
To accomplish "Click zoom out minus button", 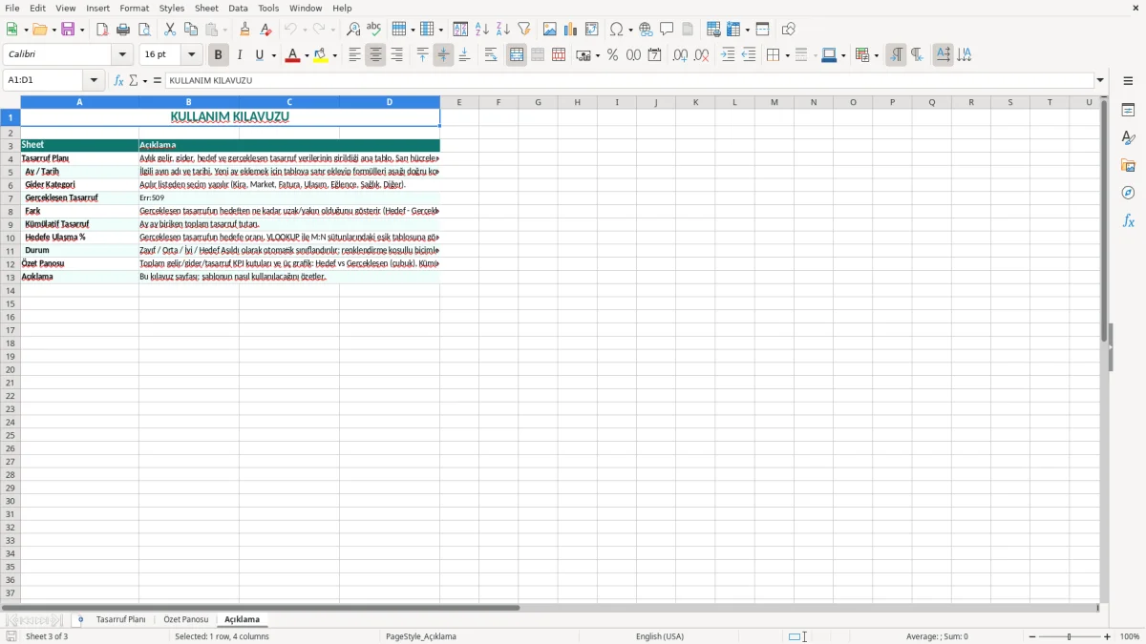I will click(x=1032, y=636).
